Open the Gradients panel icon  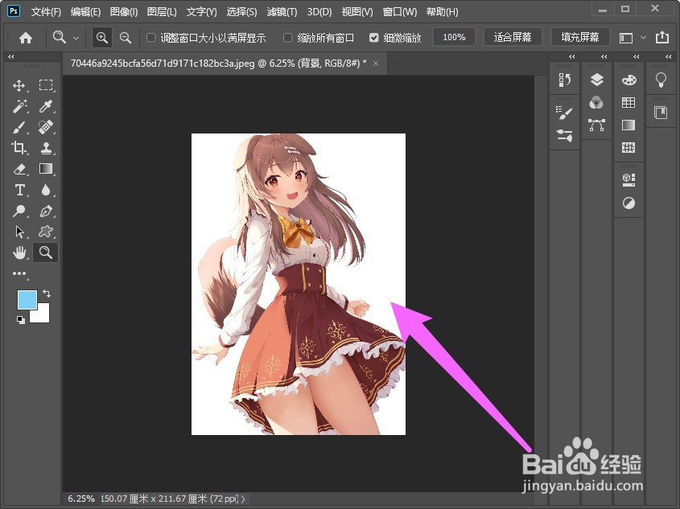[628, 125]
